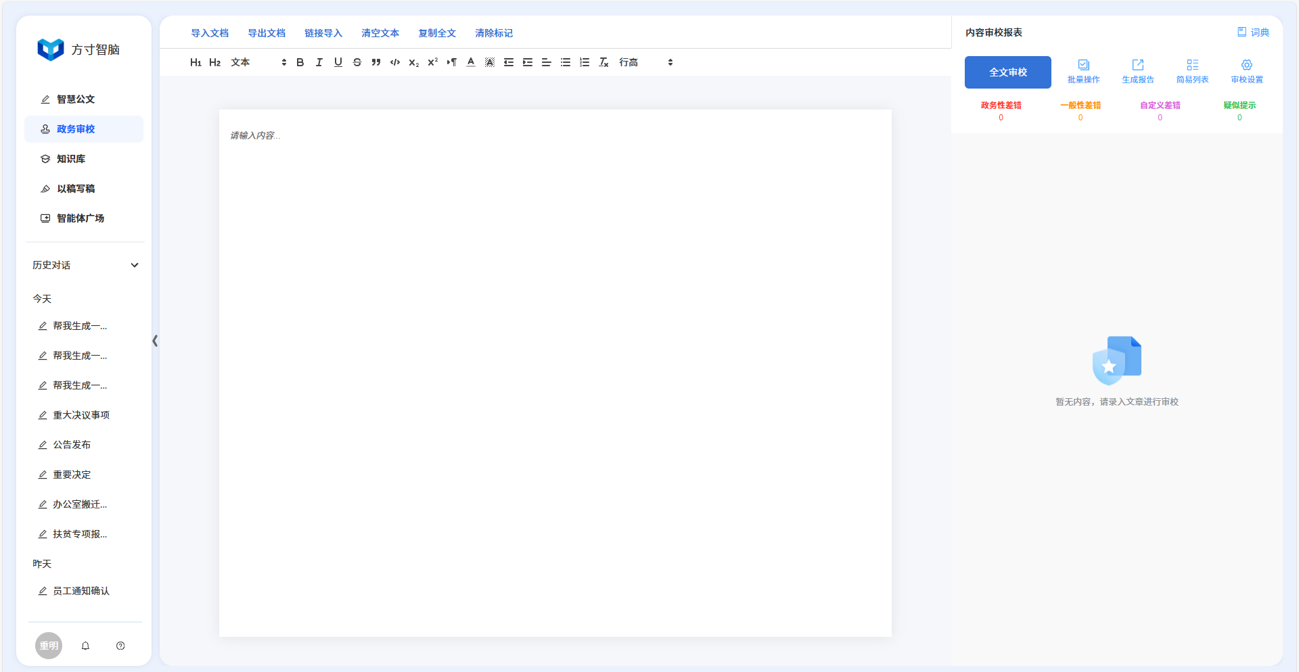Click the code block icon

(x=394, y=62)
